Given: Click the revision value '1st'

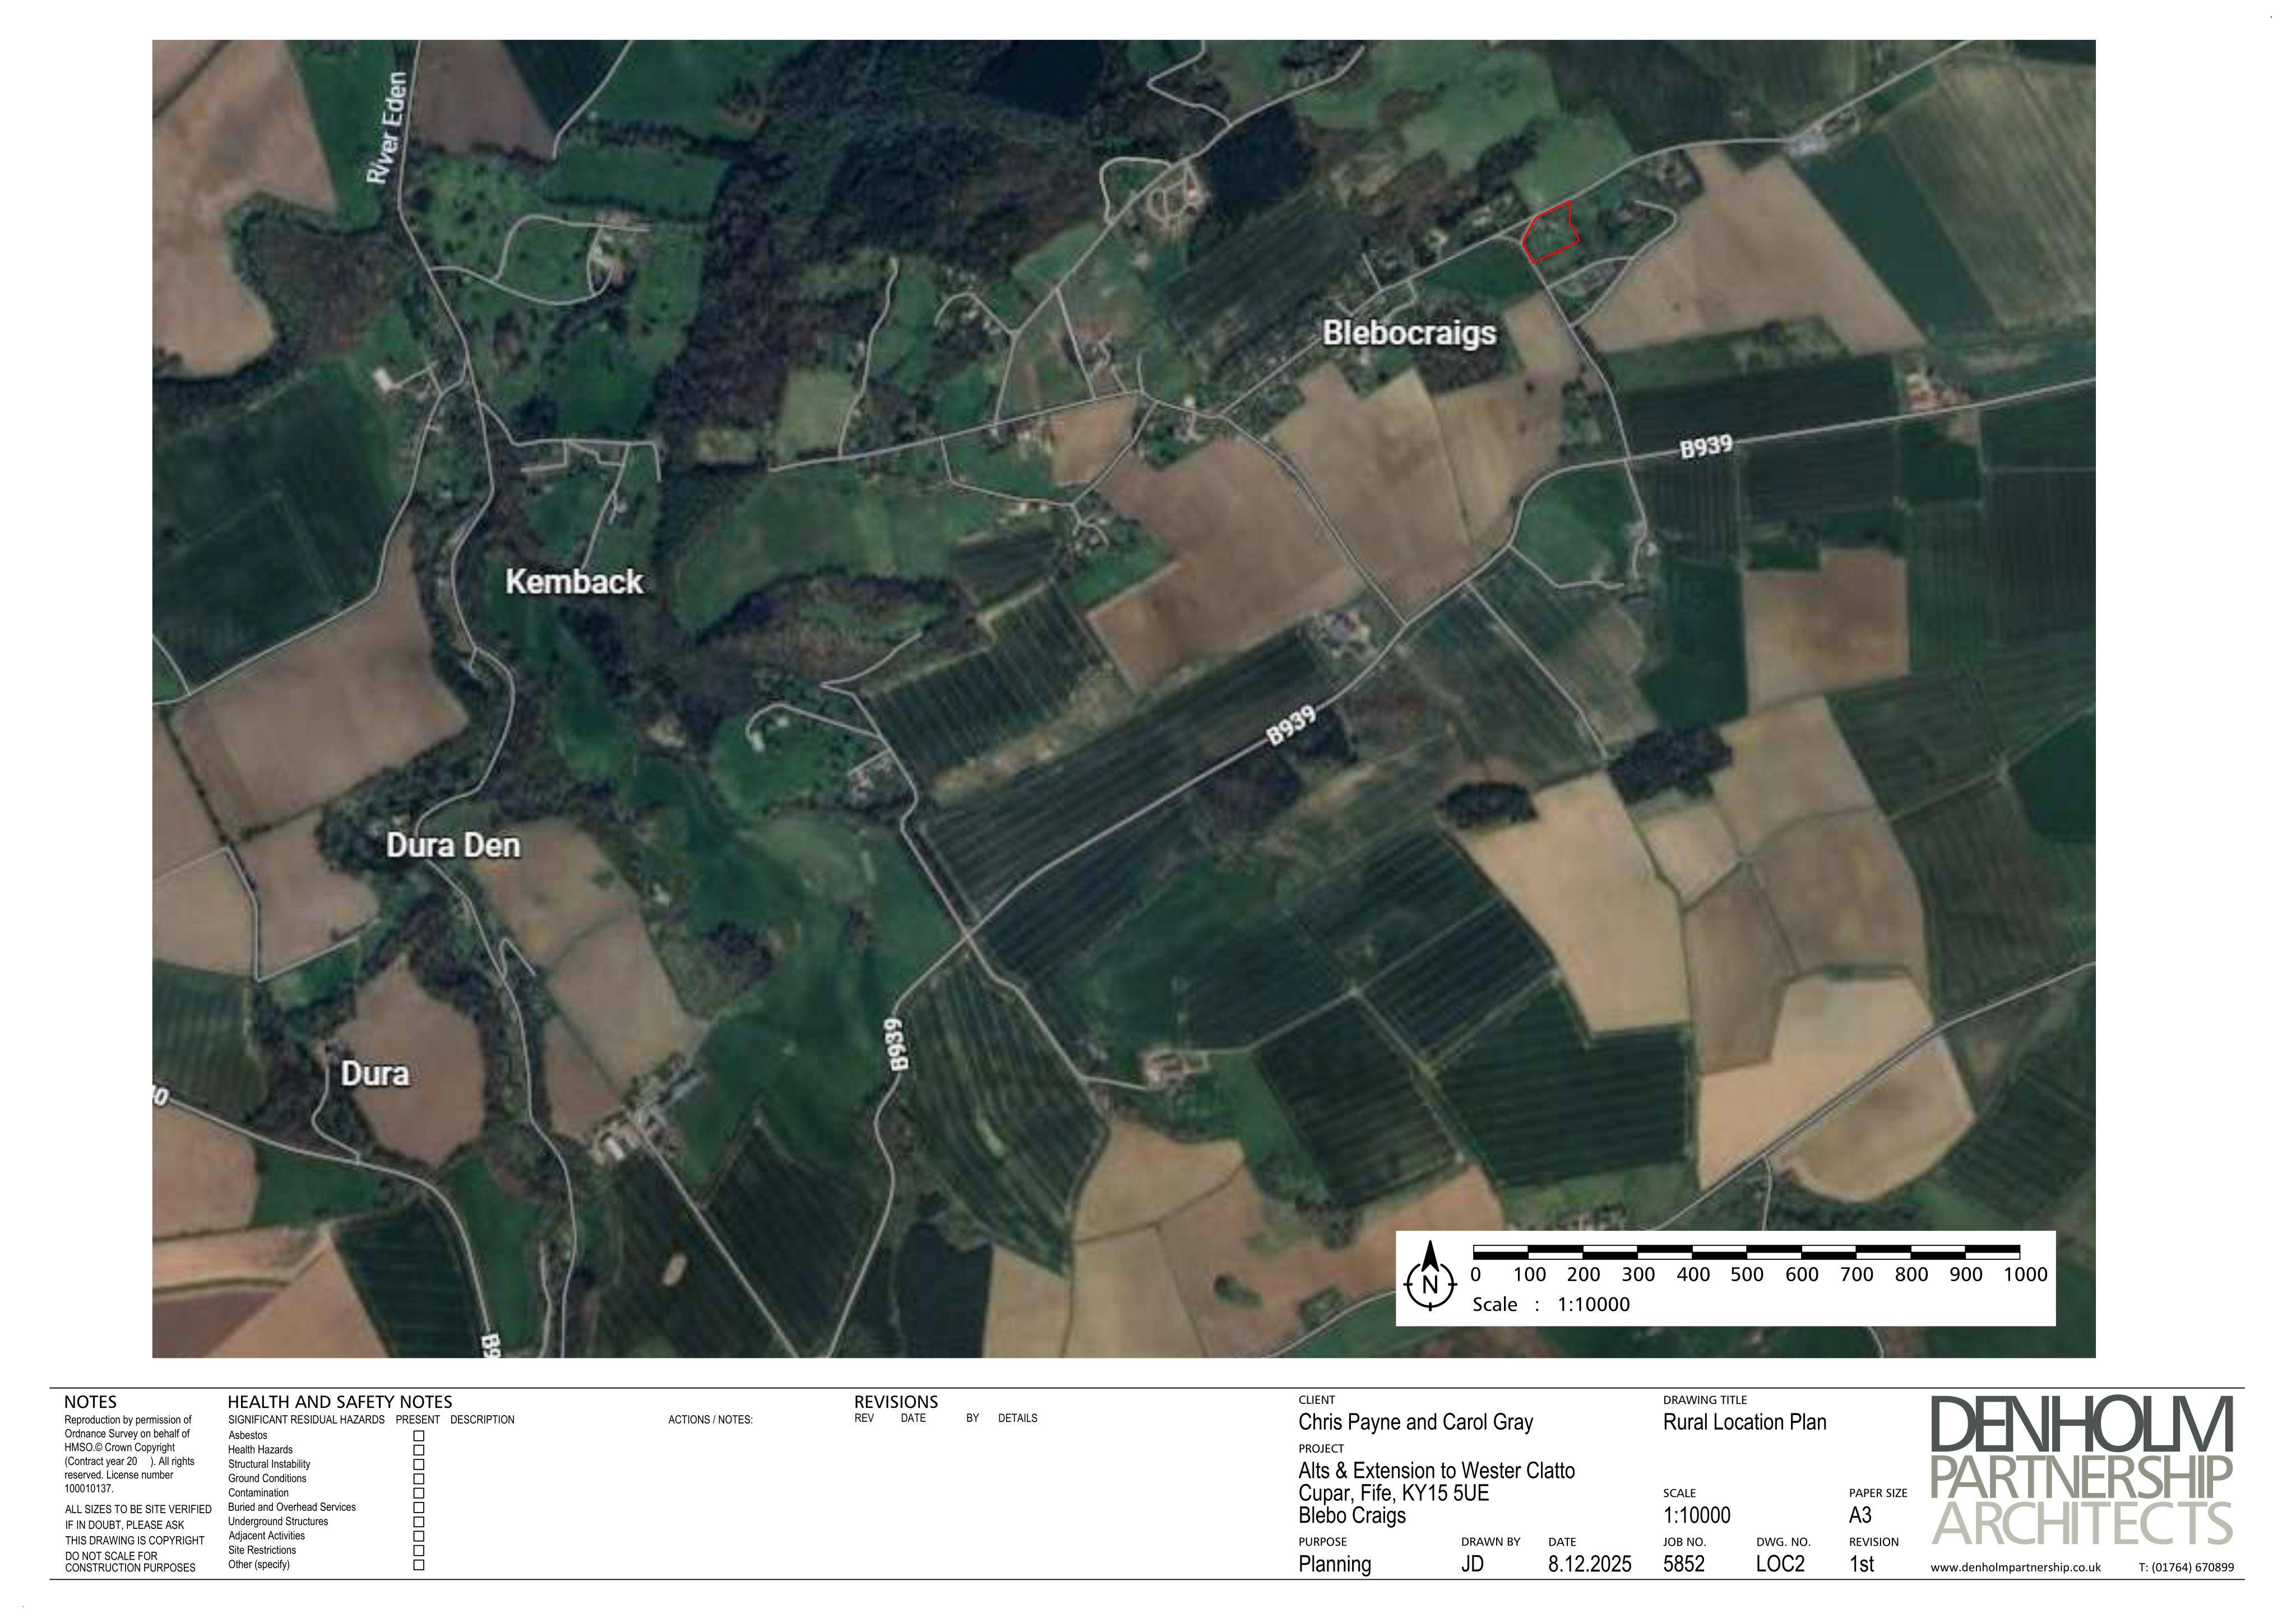Looking at the screenshot, I should tap(1862, 1564).
